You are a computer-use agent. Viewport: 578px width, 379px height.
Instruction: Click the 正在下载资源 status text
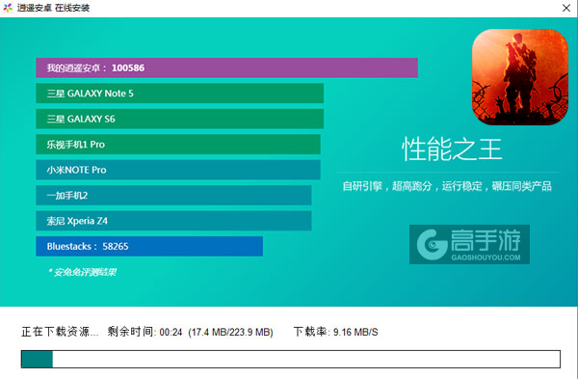pyautogui.click(x=60, y=332)
